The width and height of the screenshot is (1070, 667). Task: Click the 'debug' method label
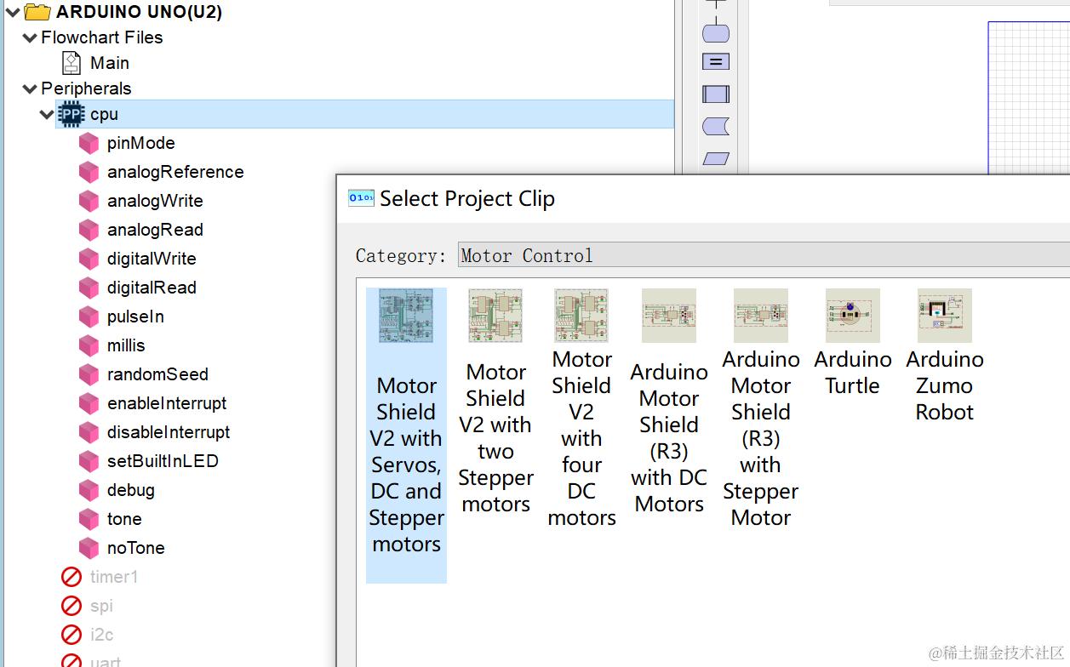131,490
